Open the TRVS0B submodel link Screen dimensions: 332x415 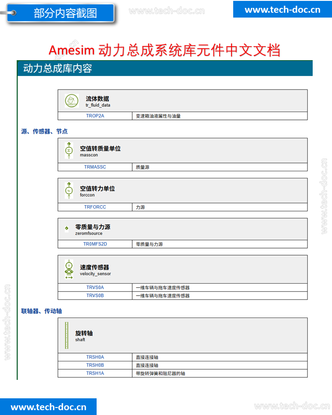[95, 296]
